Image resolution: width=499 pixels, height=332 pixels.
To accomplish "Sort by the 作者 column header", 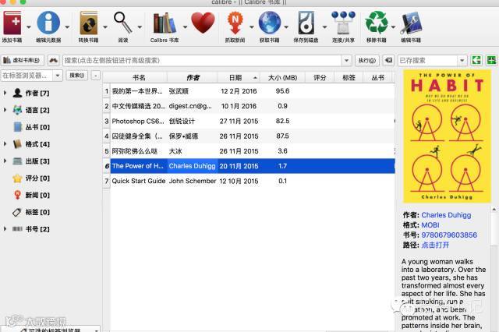I will coord(193,78).
